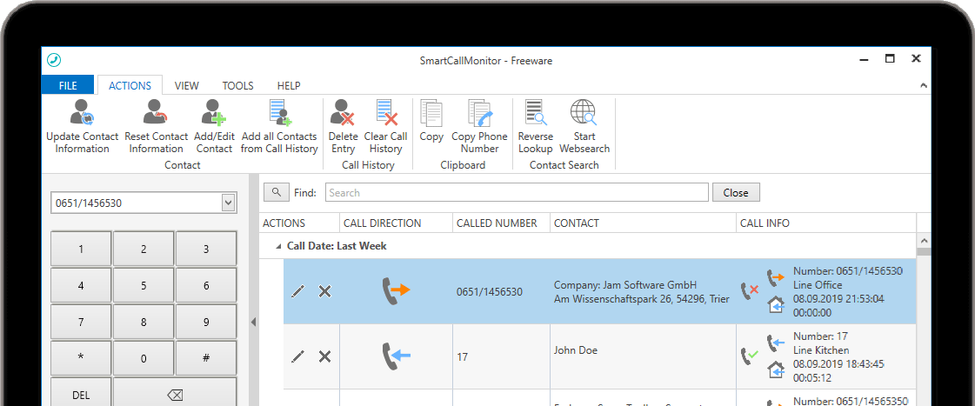Click into the Find search field

[517, 193]
